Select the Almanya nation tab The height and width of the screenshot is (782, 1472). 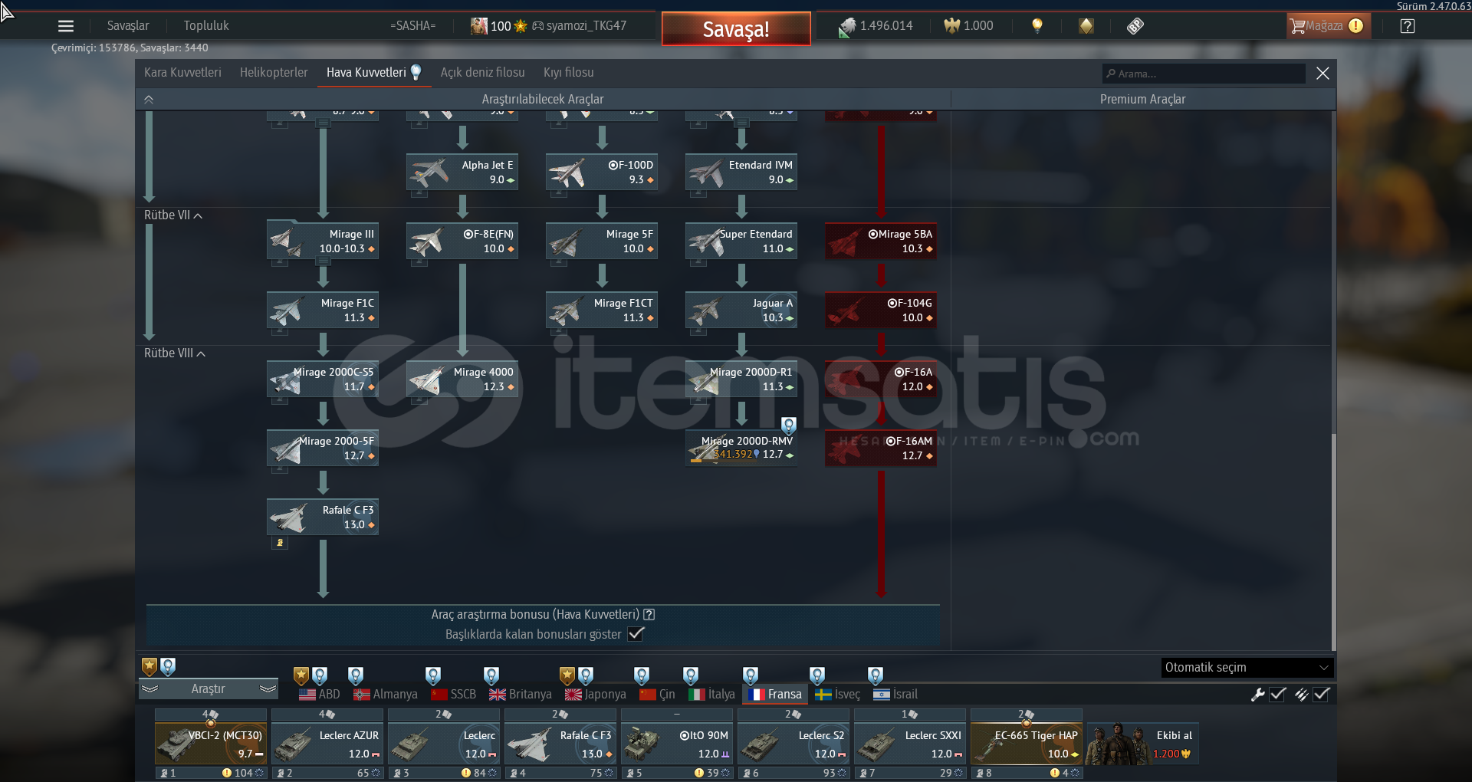[x=386, y=695]
